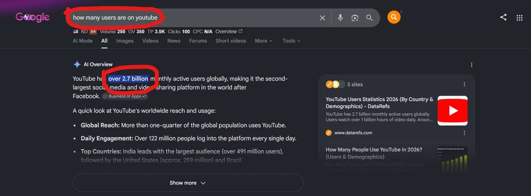
Task: Open AI Overview three-dot options
Action: (x=472, y=65)
